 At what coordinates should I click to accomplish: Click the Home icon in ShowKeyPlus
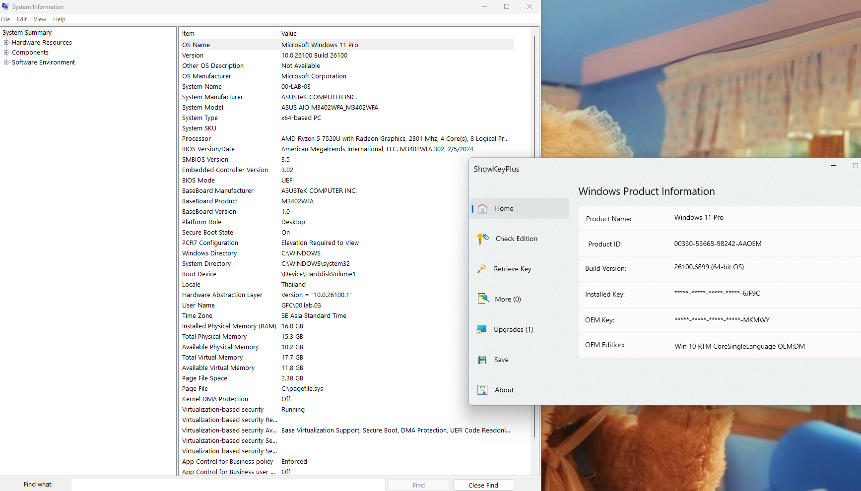pyautogui.click(x=482, y=209)
